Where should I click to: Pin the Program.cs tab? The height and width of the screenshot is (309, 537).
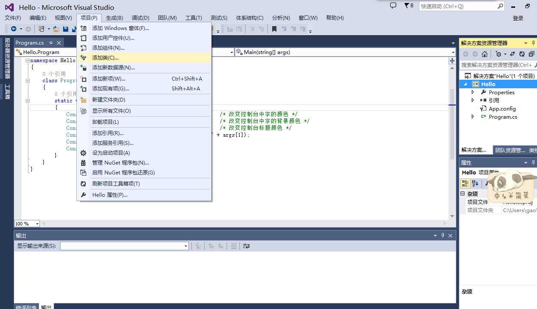(51, 42)
